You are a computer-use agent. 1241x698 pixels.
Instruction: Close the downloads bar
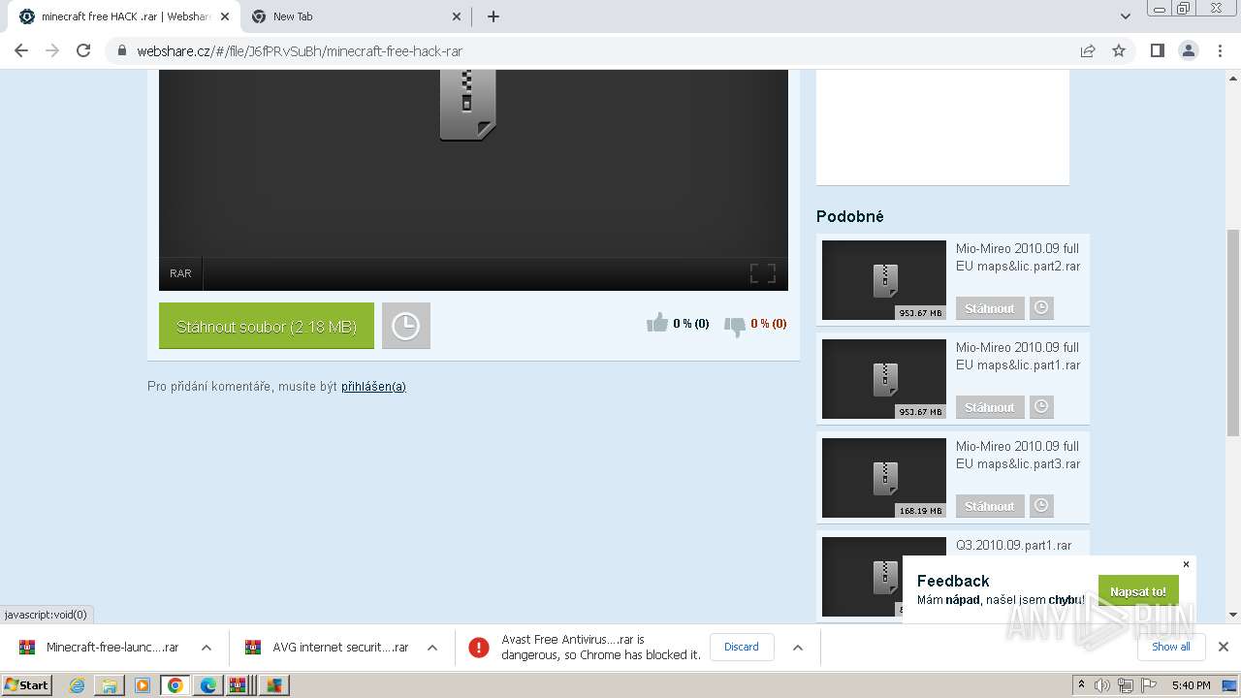tap(1223, 647)
